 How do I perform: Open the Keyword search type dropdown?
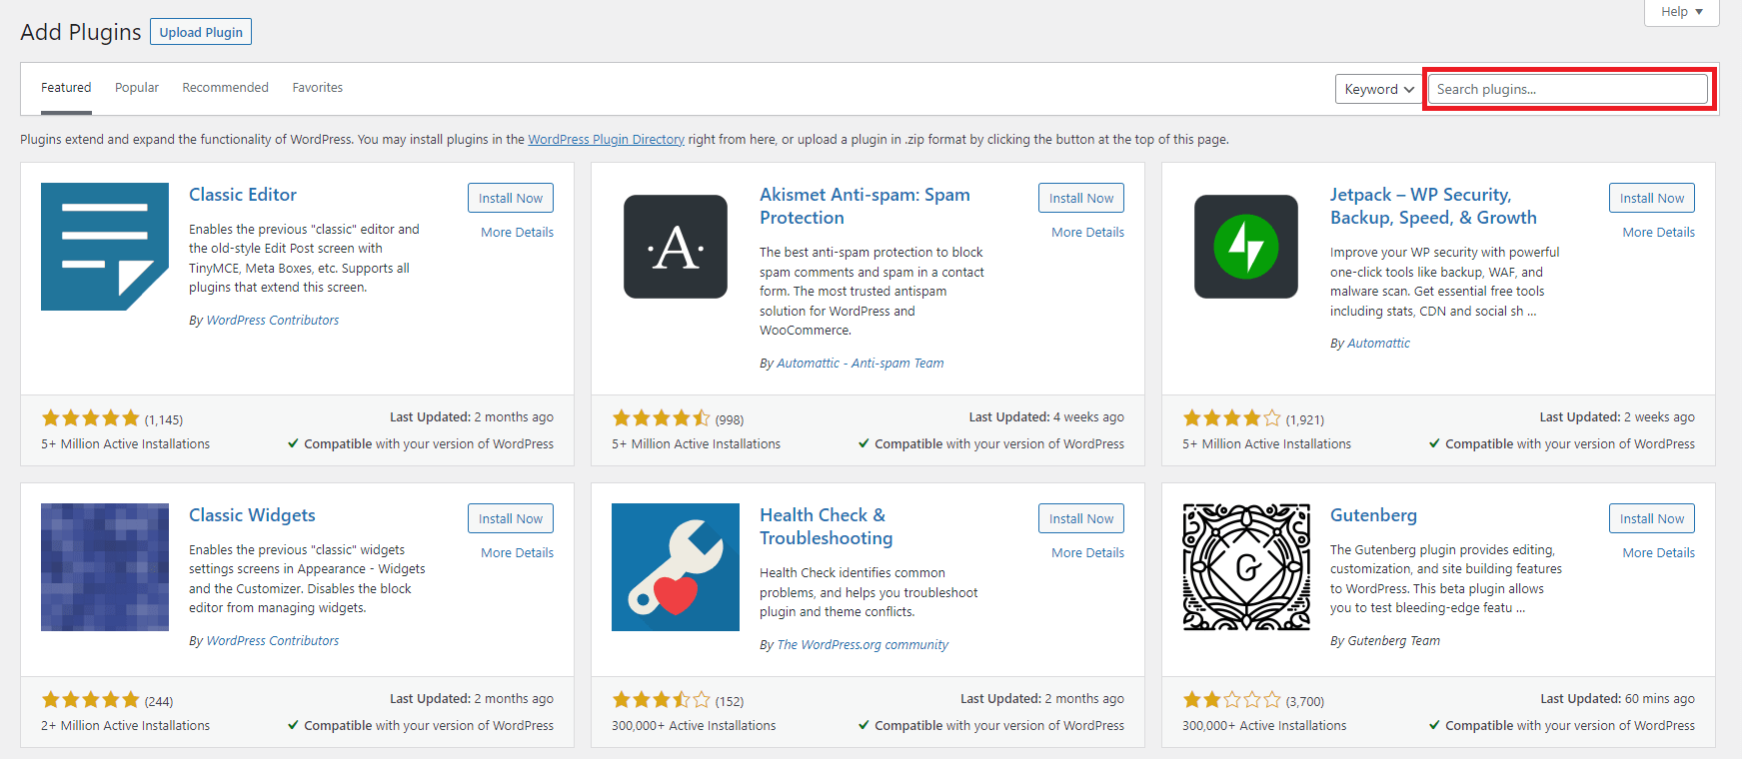coord(1378,89)
